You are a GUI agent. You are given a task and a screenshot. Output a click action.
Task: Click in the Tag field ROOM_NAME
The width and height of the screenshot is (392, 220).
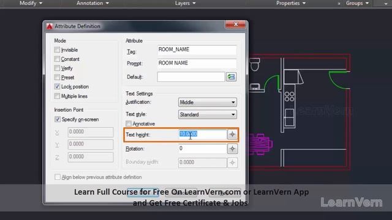tap(197, 50)
